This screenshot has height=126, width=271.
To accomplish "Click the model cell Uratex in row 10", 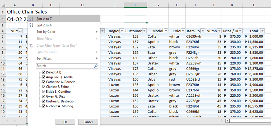I will [x=158, y=63].
